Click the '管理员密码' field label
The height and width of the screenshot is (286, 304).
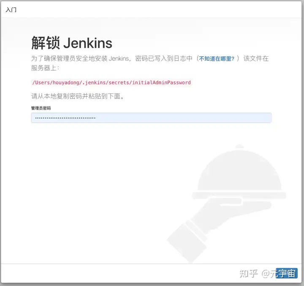[41, 108]
